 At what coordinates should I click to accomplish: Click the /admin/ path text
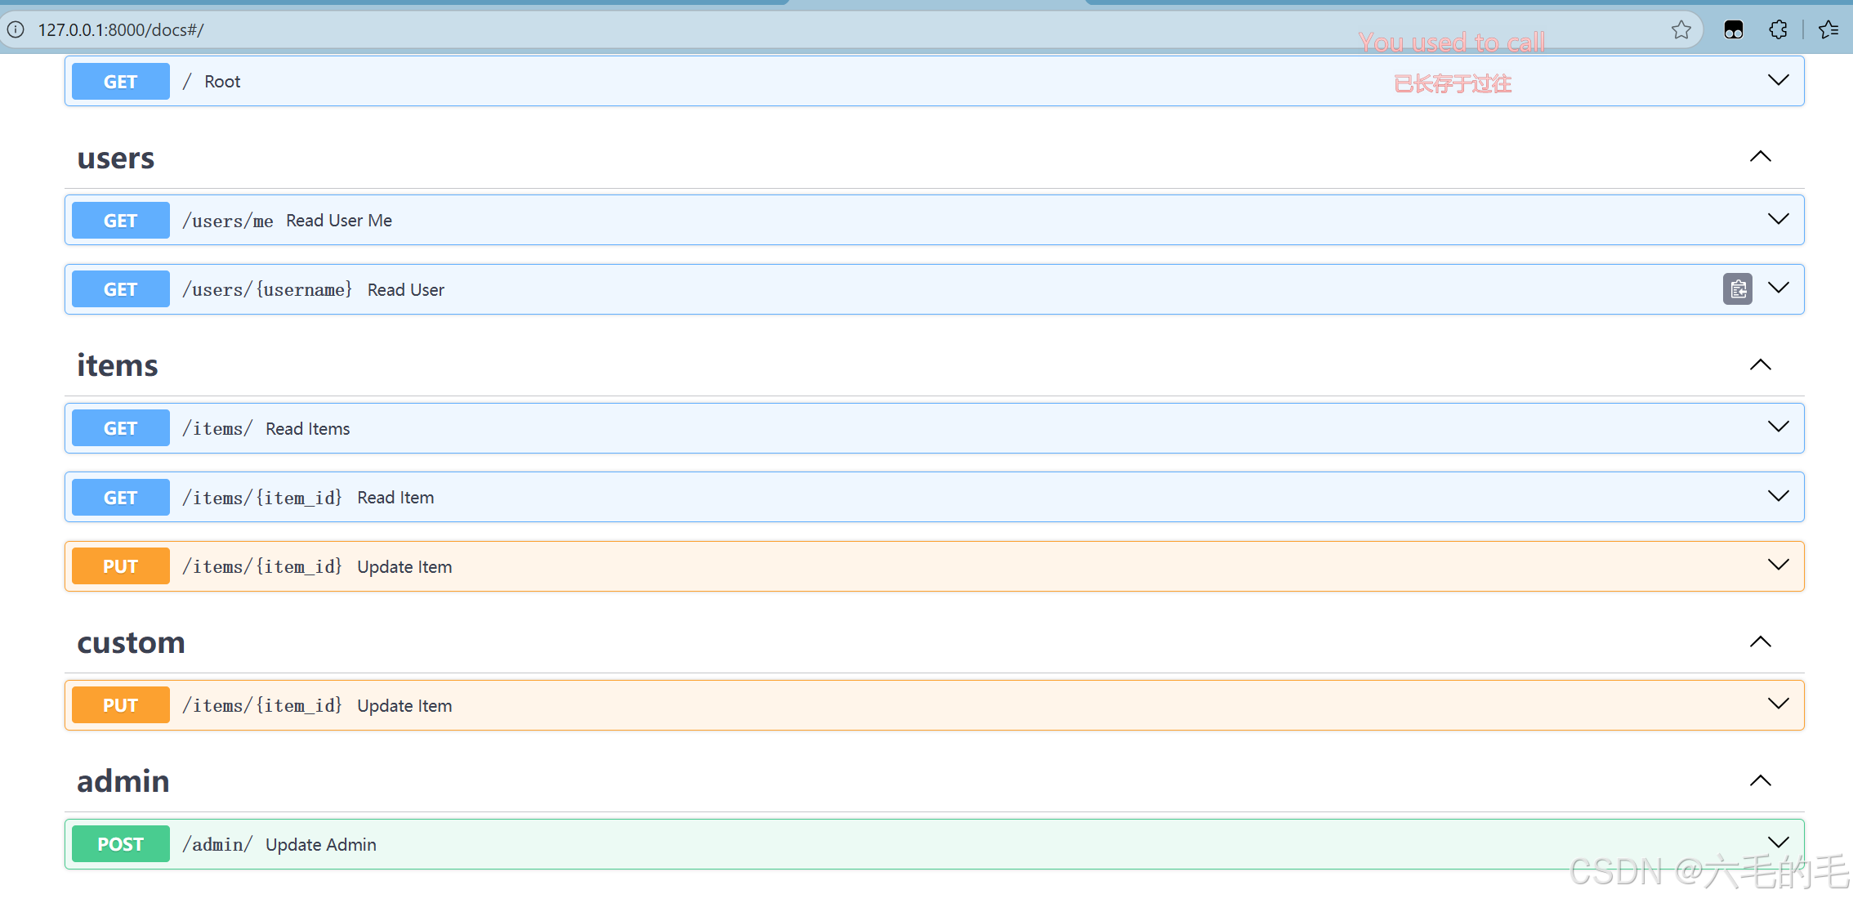pos(217,844)
